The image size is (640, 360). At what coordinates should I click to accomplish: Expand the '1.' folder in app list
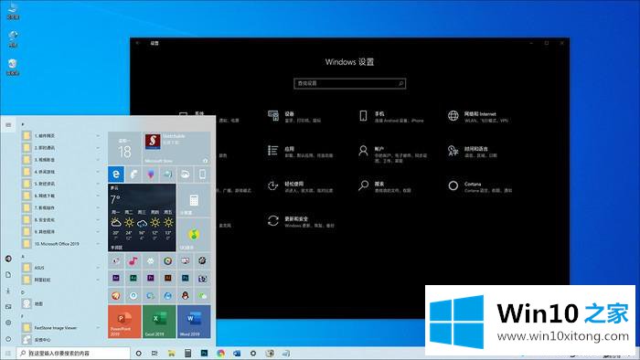[x=61, y=136]
